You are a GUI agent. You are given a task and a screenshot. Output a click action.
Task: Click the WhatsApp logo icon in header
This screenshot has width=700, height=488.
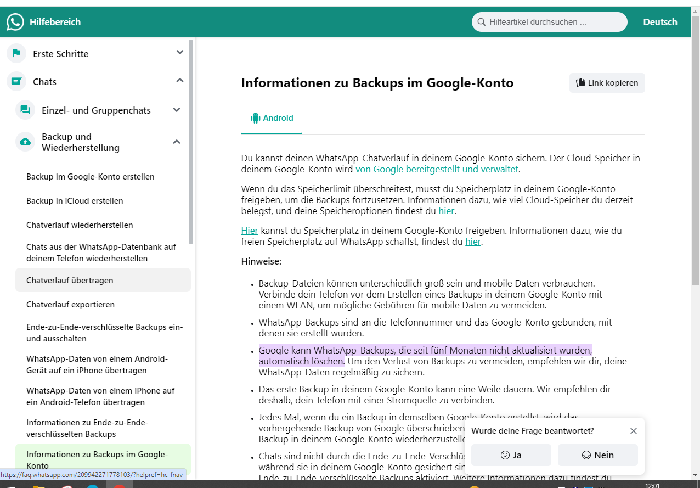tap(15, 22)
